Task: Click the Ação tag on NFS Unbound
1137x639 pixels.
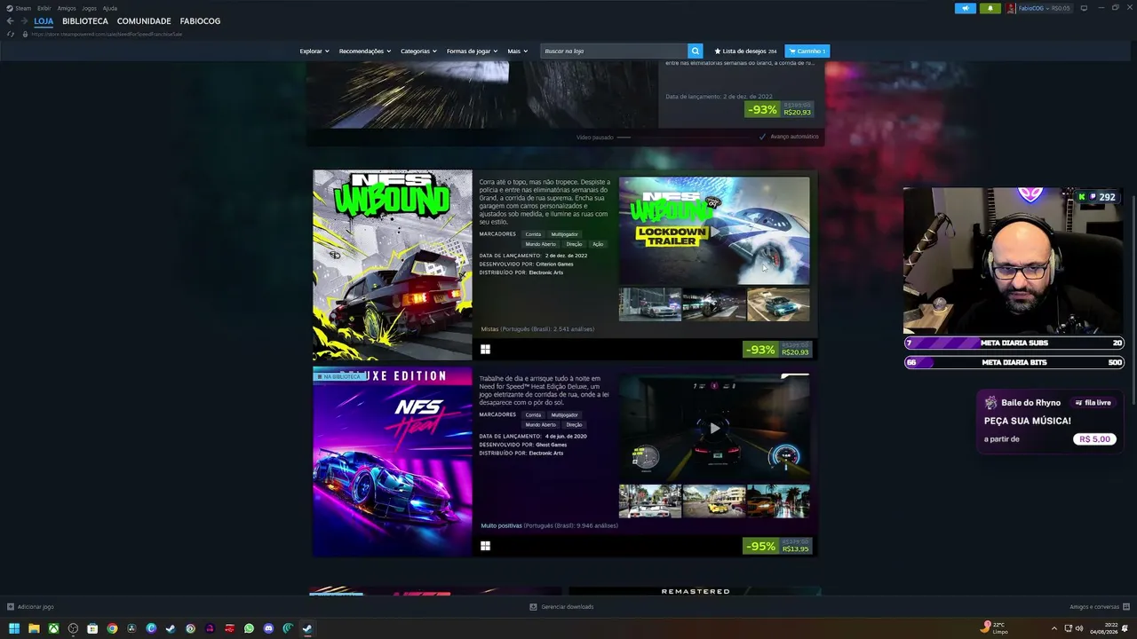Action: 598,244
